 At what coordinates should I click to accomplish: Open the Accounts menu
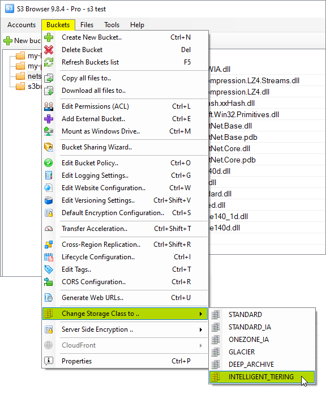22,25
